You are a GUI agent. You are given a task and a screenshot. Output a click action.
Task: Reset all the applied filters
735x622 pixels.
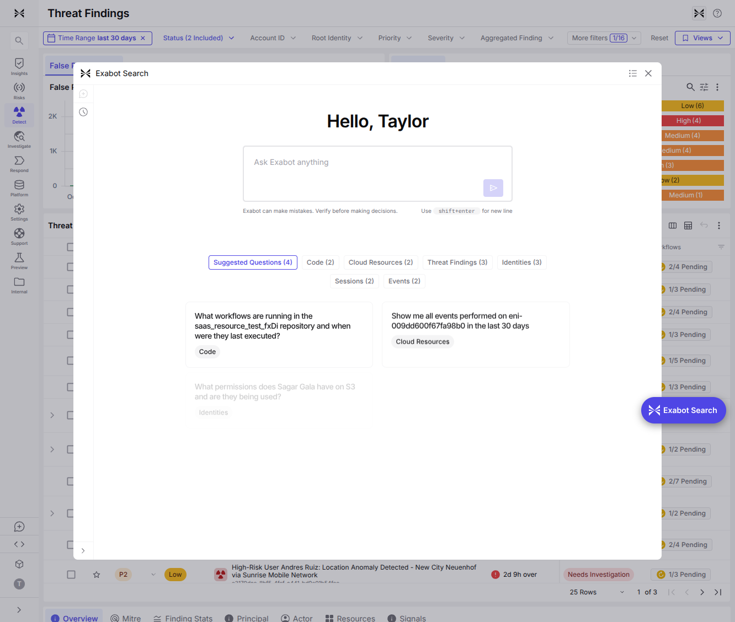tap(659, 38)
